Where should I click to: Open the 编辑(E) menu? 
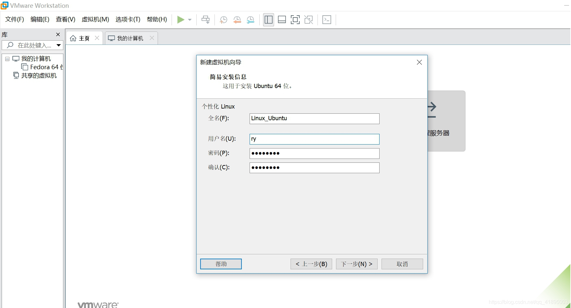40,19
